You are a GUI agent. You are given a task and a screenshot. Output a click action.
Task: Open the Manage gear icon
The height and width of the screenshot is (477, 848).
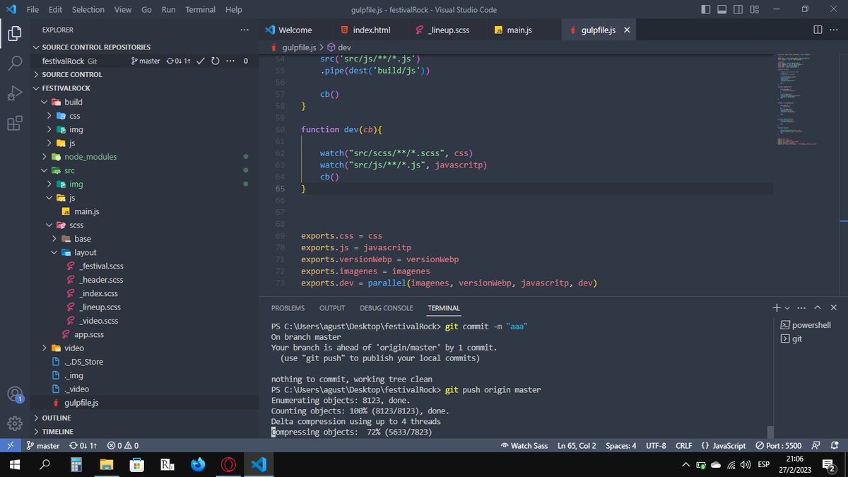pos(14,423)
